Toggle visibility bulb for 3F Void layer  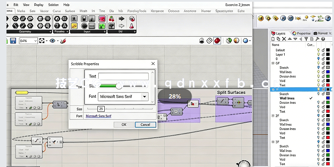point(318,159)
